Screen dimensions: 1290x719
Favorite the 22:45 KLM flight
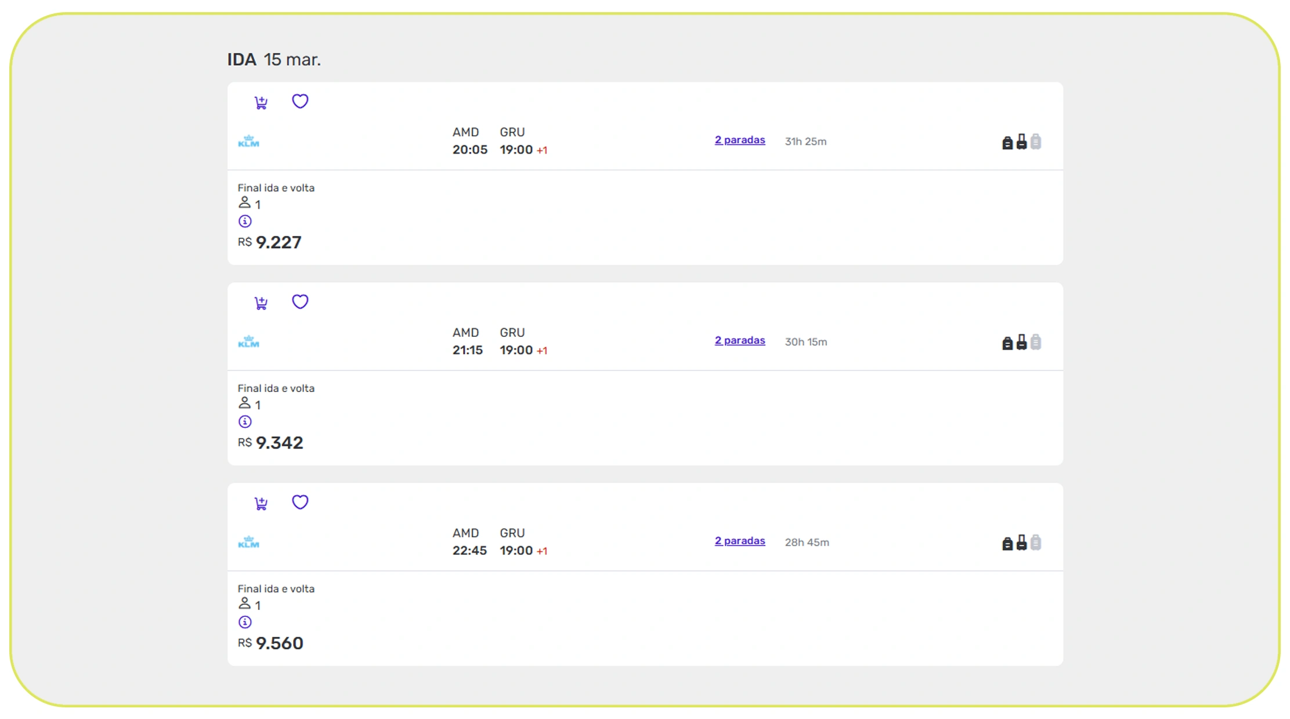[x=299, y=502]
